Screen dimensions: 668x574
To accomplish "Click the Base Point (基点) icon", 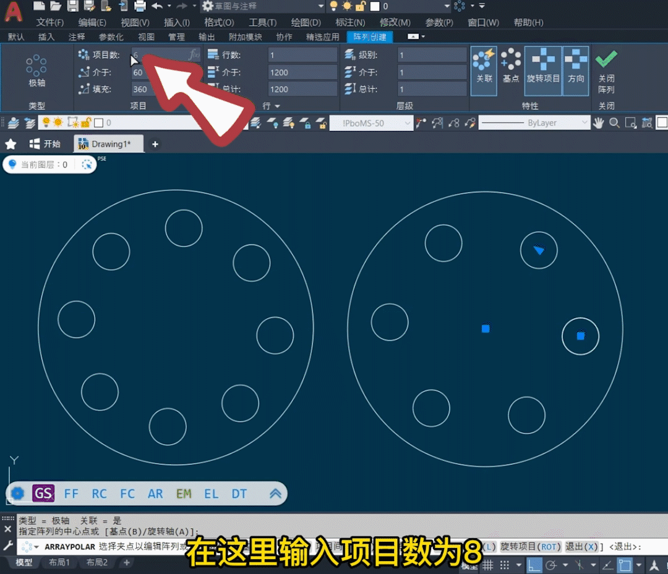I will (511, 66).
